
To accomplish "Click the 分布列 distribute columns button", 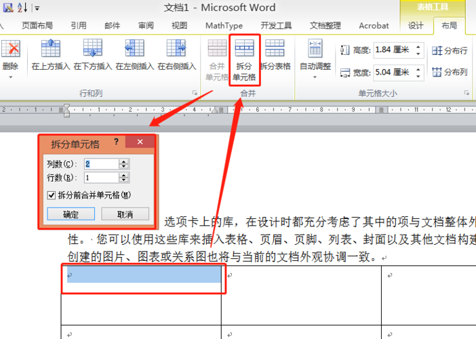I will [450, 72].
